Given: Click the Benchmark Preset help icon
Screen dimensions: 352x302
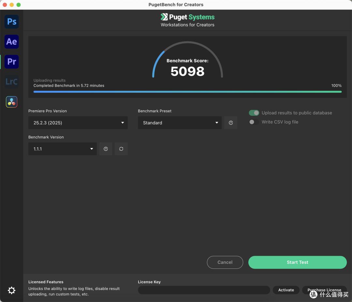Looking at the screenshot, I should pyautogui.click(x=231, y=123).
